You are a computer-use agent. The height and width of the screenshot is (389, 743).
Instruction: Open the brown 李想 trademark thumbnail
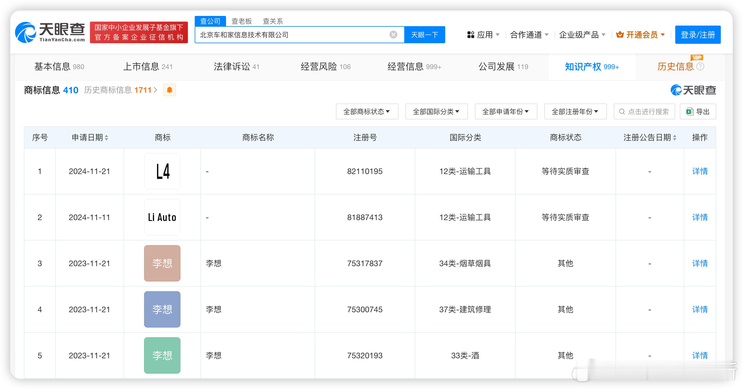coord(162,263)
